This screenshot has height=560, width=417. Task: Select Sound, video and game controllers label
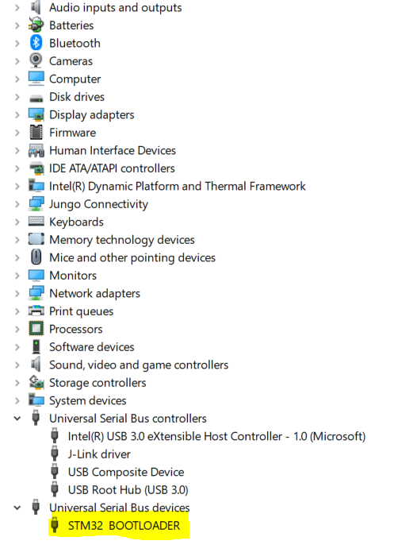(x=139, y=365)
